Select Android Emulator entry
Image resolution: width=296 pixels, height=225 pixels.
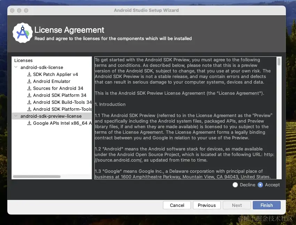52,82
